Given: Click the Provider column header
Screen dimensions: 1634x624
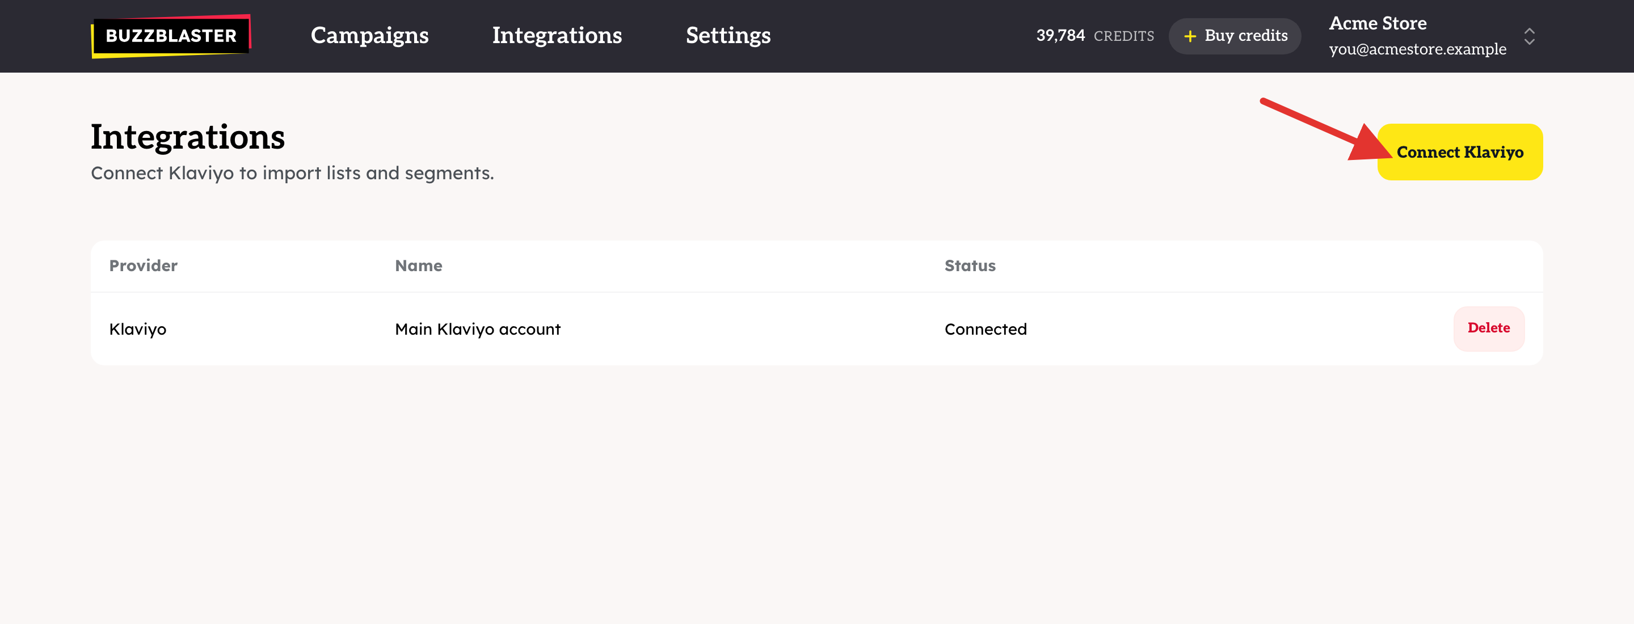Looking at the screenshot, I should click(x=144, y=265).
